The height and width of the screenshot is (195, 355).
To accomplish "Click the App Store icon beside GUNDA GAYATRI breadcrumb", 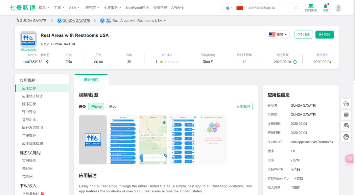I will pos(59,21).
